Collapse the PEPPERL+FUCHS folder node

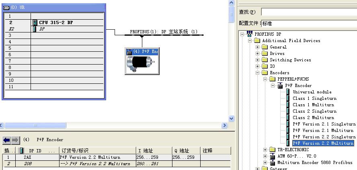pyautogui.click(x=265, y=79)
